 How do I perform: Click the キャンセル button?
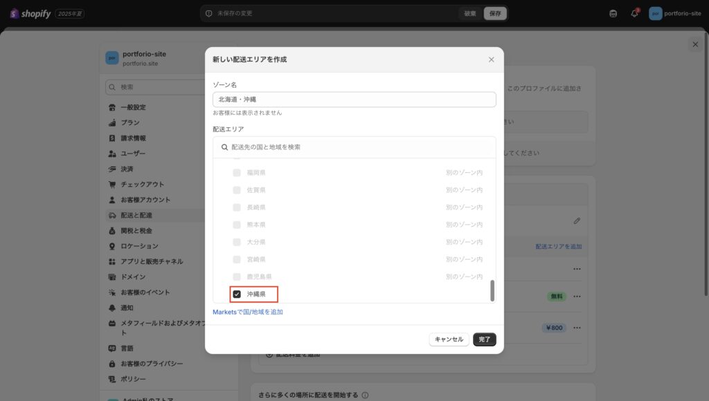(x=449, y=339)
